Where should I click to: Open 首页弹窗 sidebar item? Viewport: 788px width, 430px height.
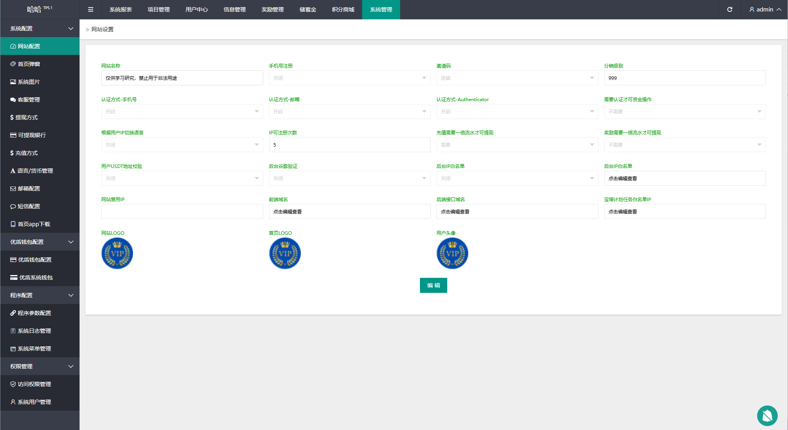28,64
